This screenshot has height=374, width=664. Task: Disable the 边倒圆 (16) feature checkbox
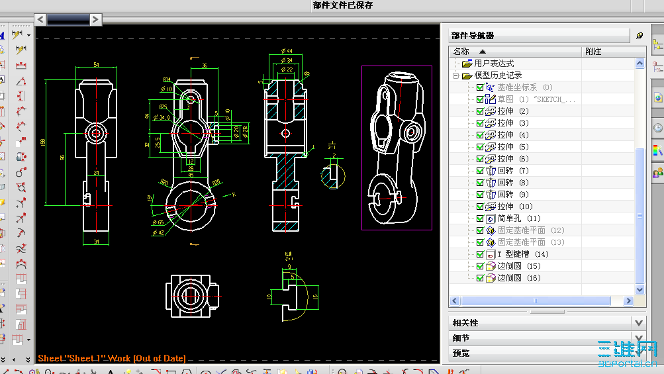point(480,278)
